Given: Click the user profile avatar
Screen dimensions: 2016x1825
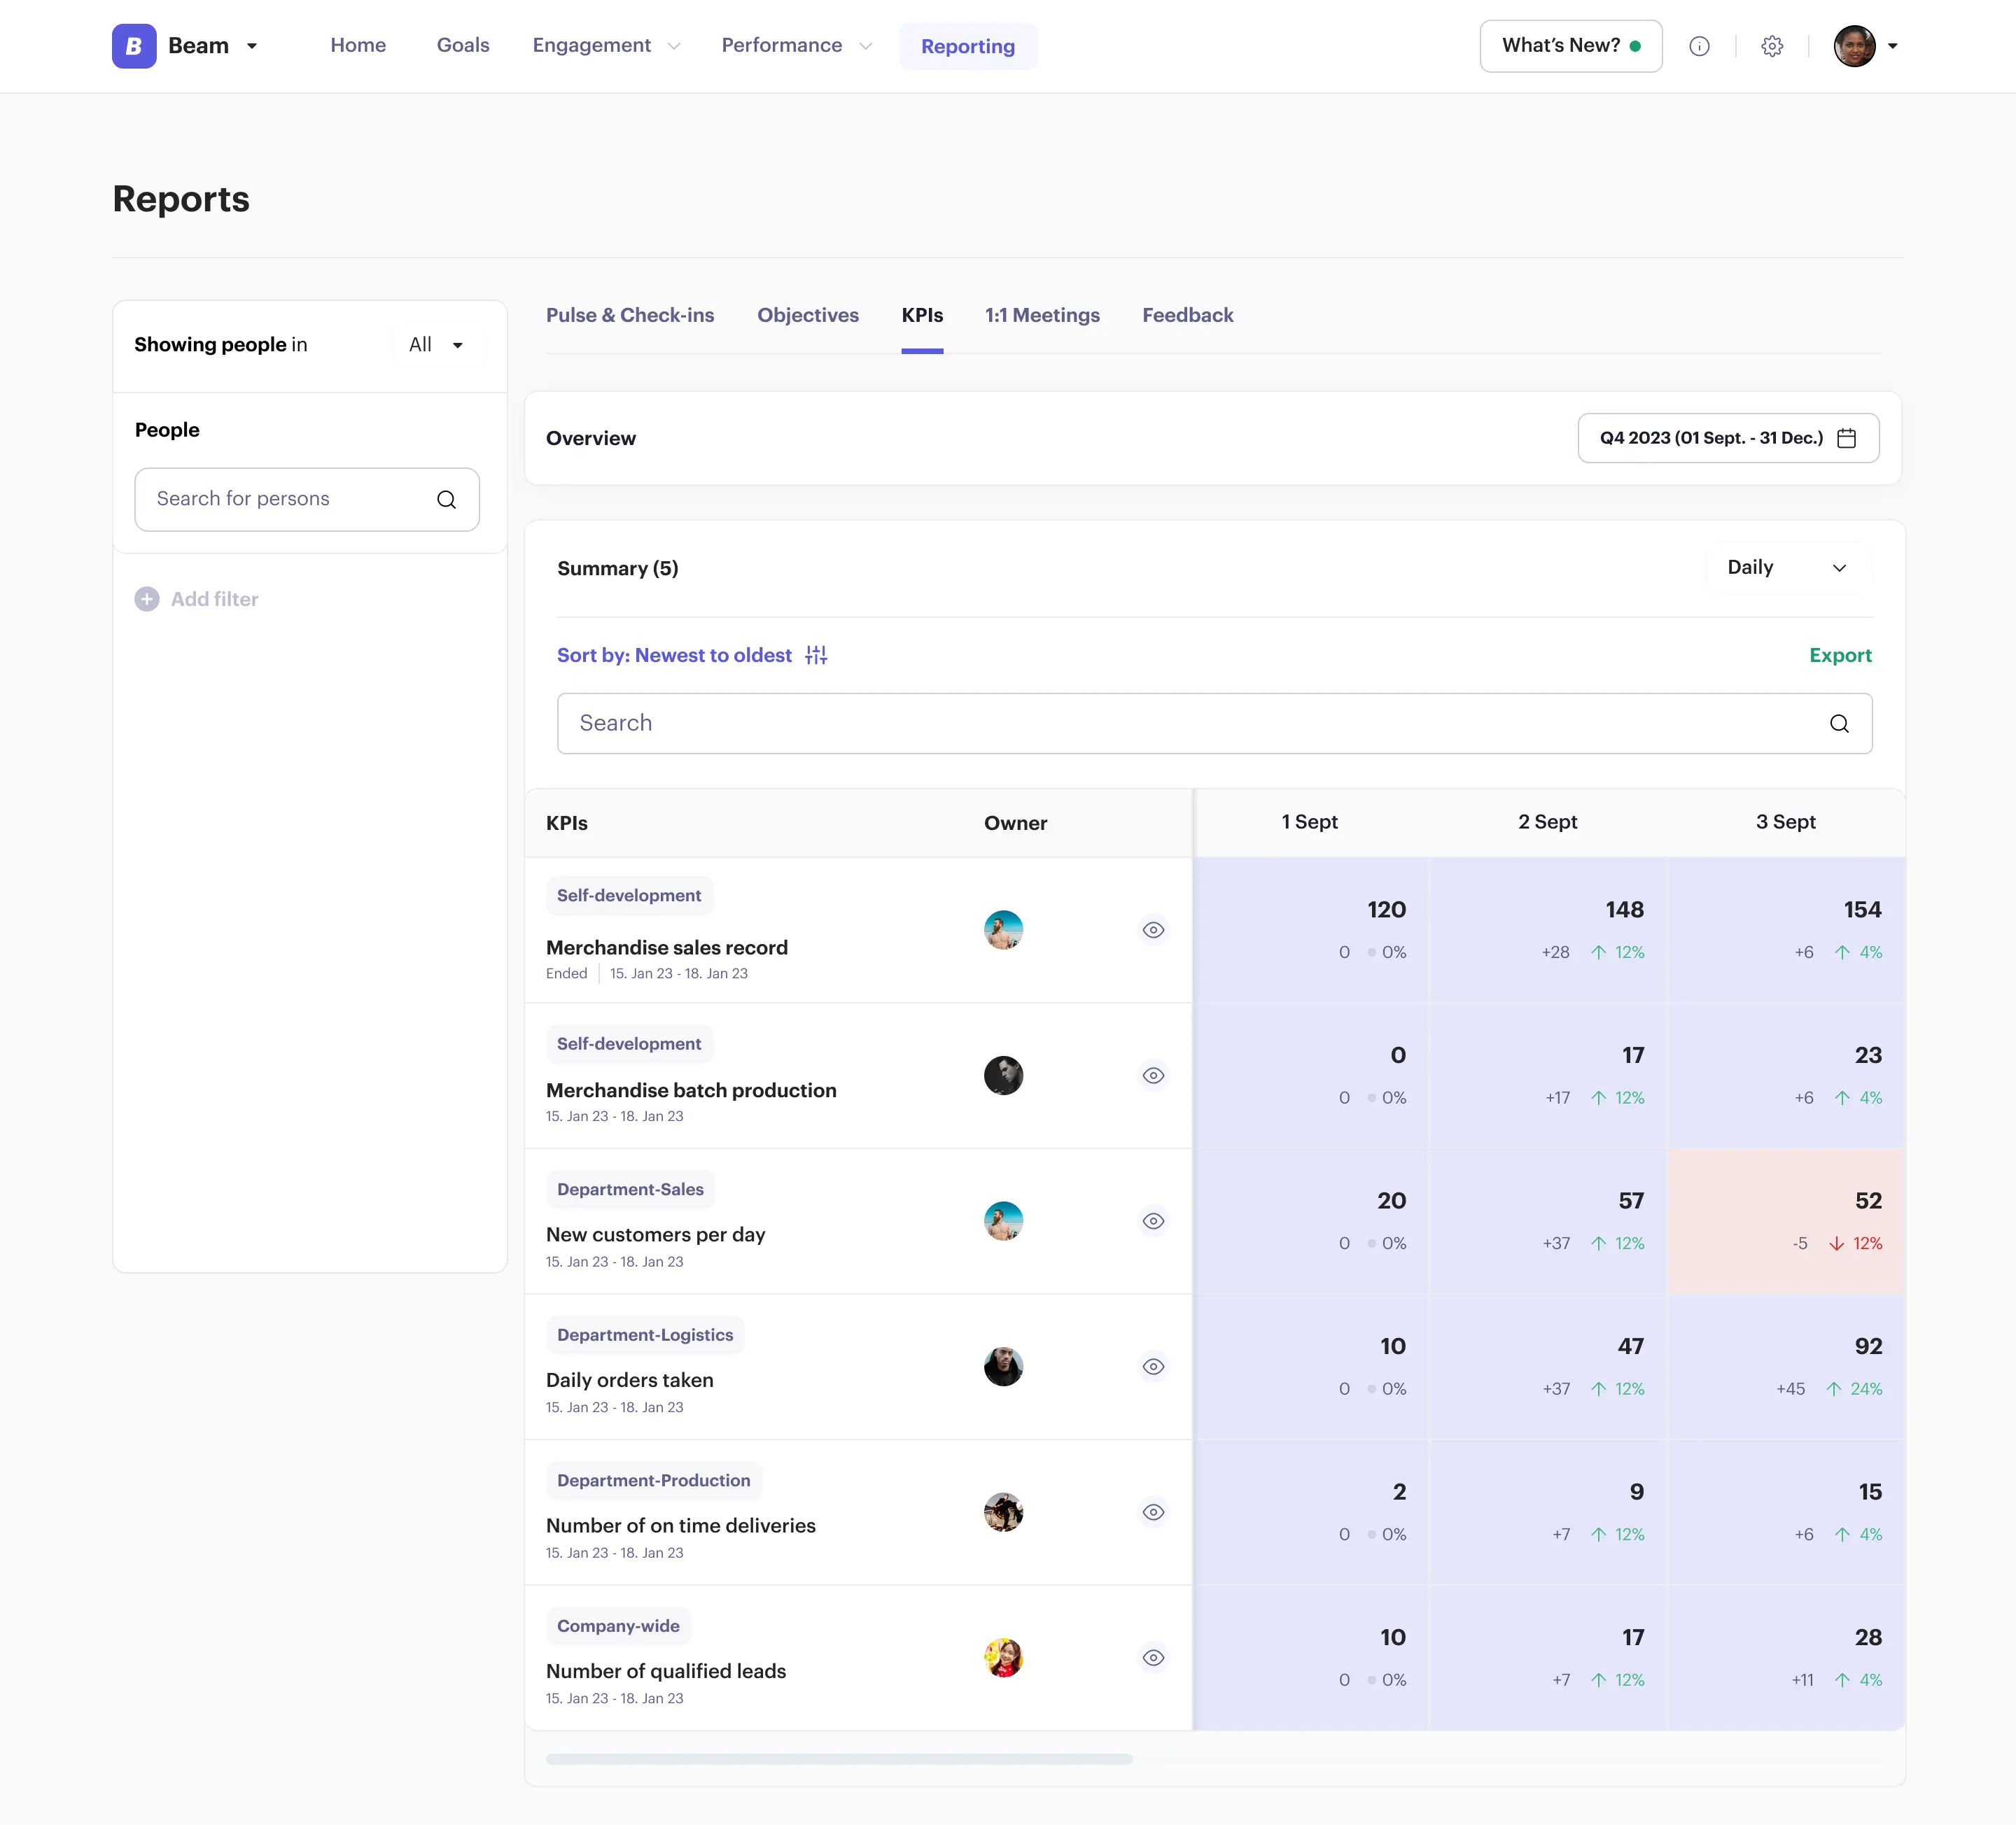Looking at the screenshot, I should click(x=1854, y=46).
